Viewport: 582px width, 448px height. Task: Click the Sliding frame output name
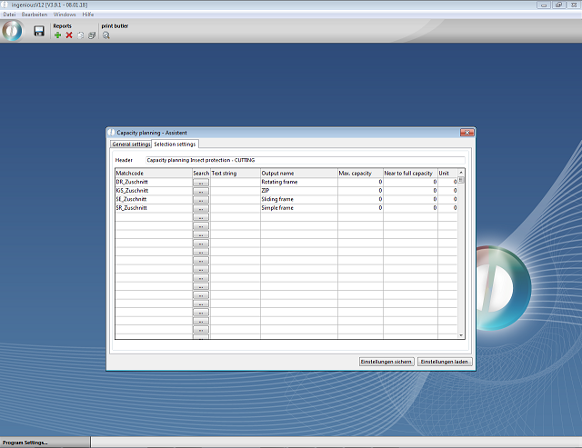click(299, 199)
